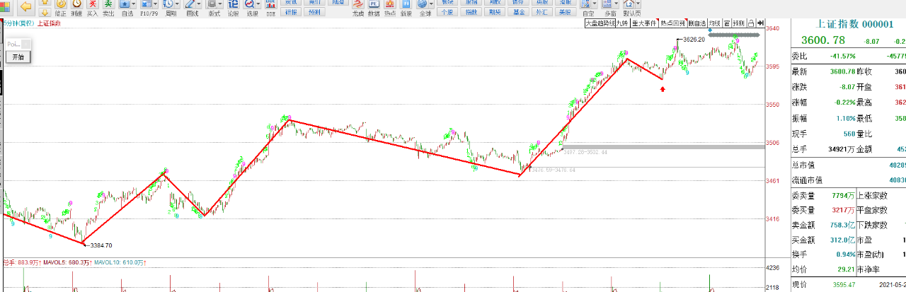The image size is (906, 292).
Task: Open the 修正 tool
Action: tap(61, 5)
